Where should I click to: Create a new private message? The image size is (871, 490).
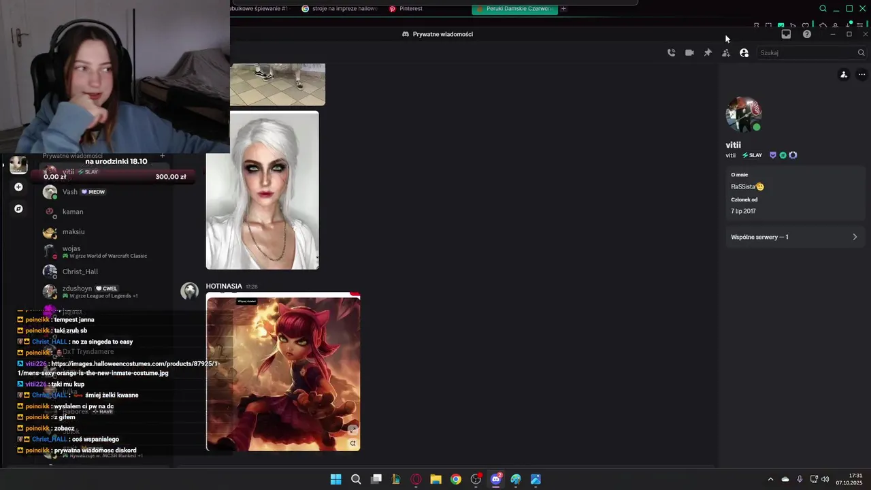[162, 156]
